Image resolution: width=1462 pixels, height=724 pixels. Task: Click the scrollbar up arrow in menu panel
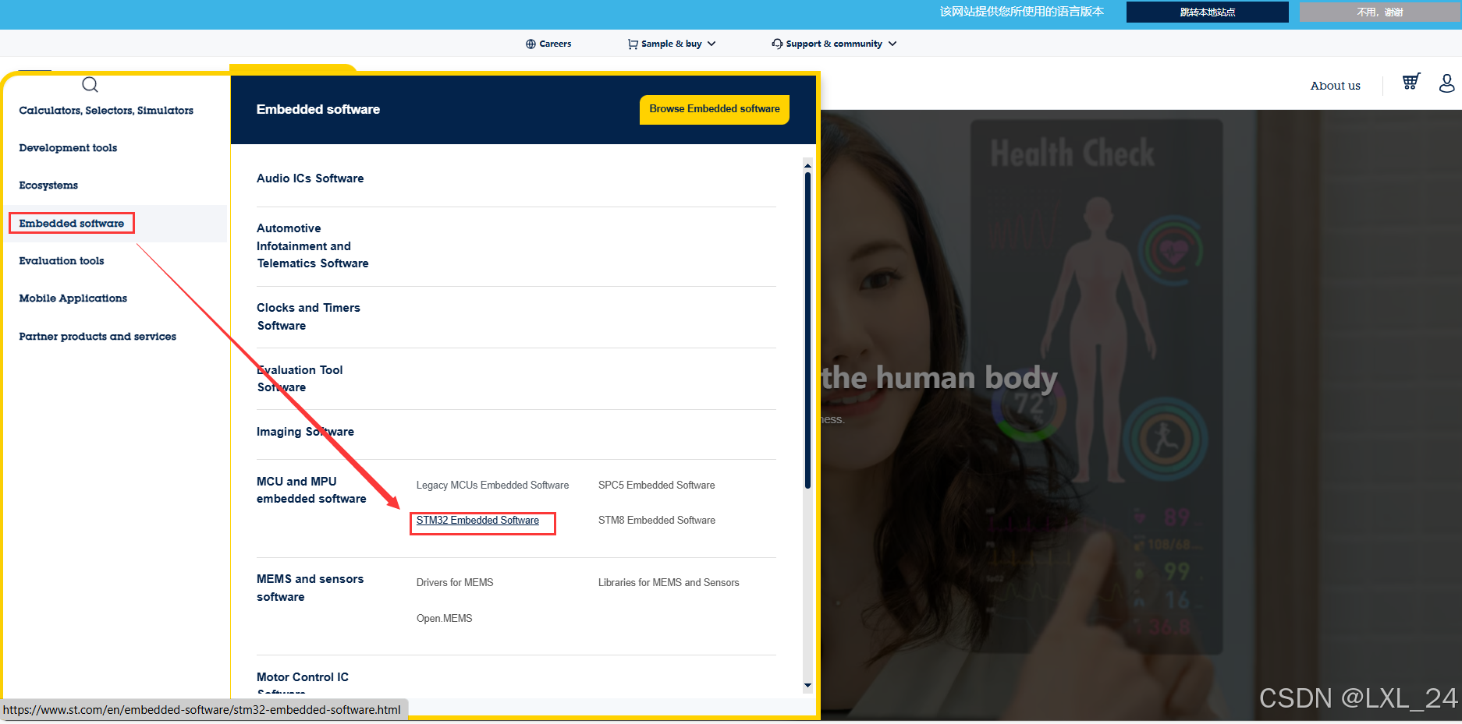click(x=807, y=165)
